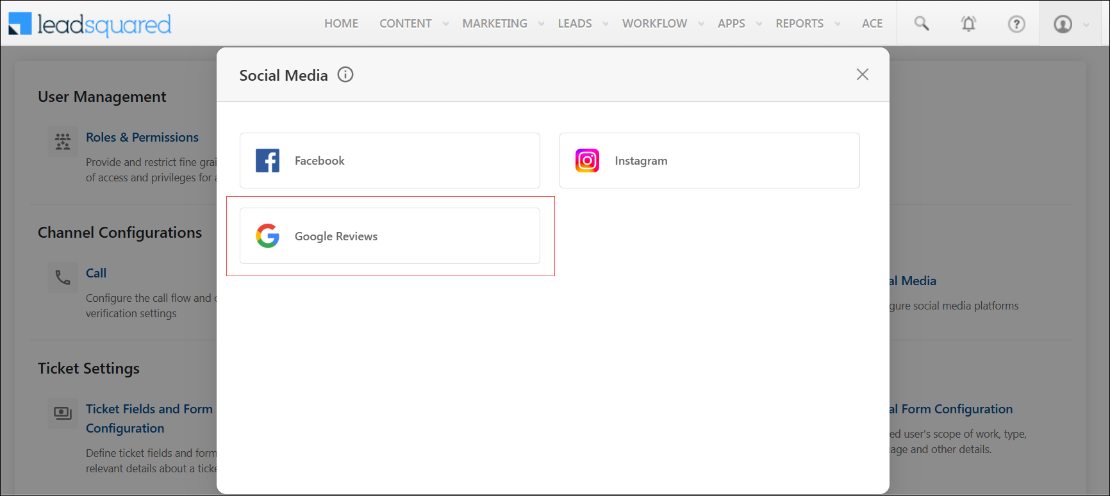This screenshot has height=496, width=1110.
Task: Select the Google Reviews card
Action: pyautogui.click(x=390, y=236)
